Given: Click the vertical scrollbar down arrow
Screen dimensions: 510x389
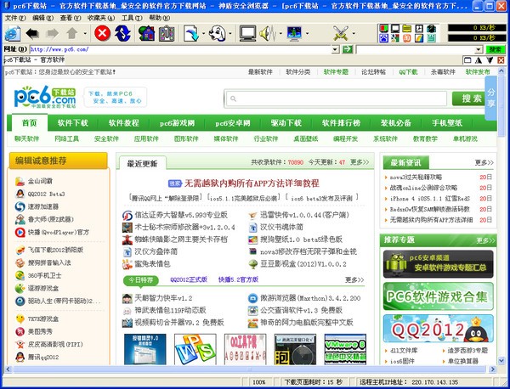Looking at the screenshot, I should click(x=501, y=360).
